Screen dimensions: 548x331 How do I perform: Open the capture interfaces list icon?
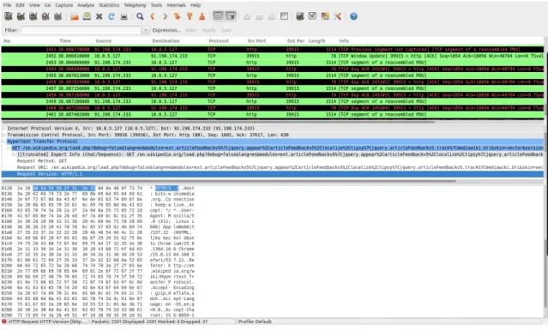[9, 16]
